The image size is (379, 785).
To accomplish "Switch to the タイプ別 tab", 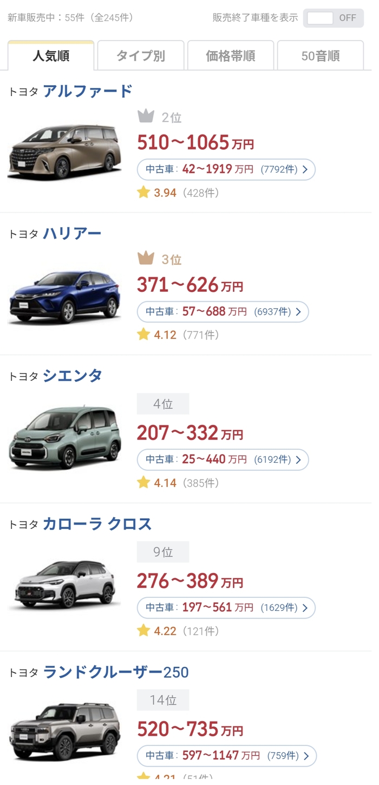I will coord(141,56).
